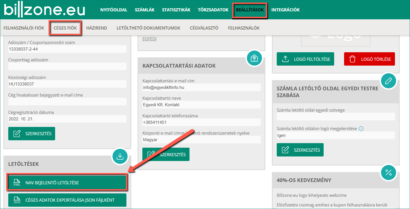410x209 pixels.
Task: Open the BEÁLLÍTÁSOK menu
Action: coord(250,10)
